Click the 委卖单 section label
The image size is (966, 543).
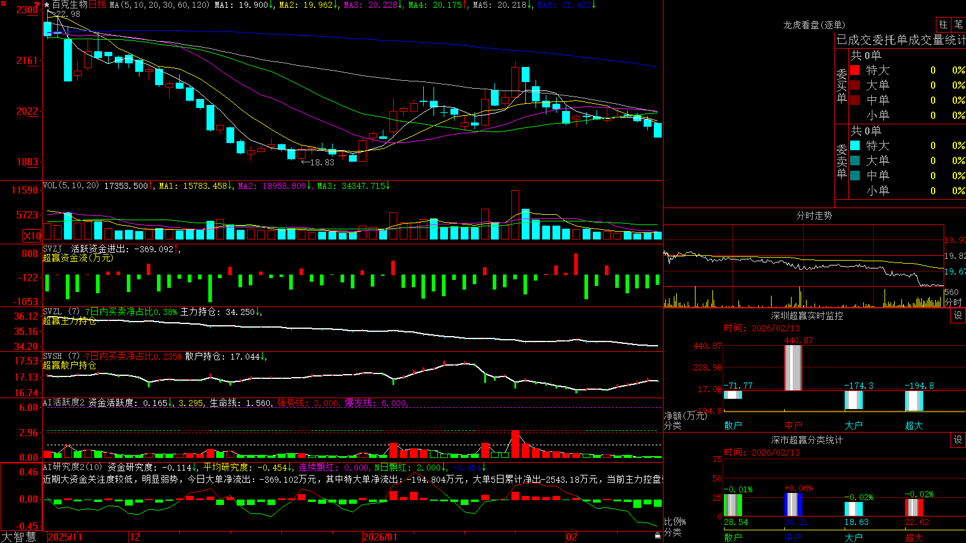pos(842,161)
